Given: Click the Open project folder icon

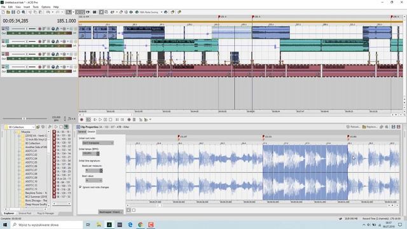Looking at the screenshot, I should (8, 12).
